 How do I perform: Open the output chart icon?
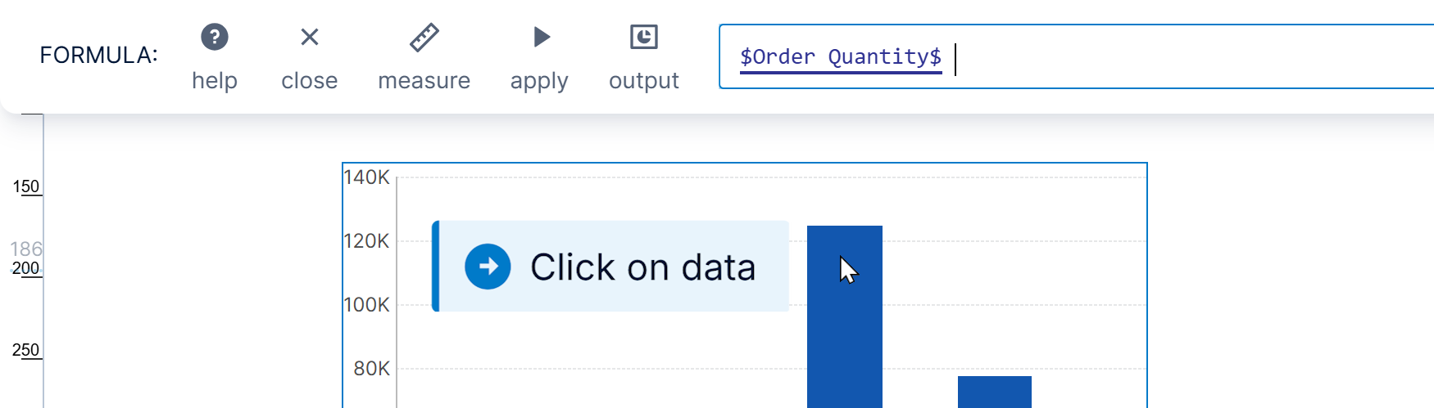643,38
